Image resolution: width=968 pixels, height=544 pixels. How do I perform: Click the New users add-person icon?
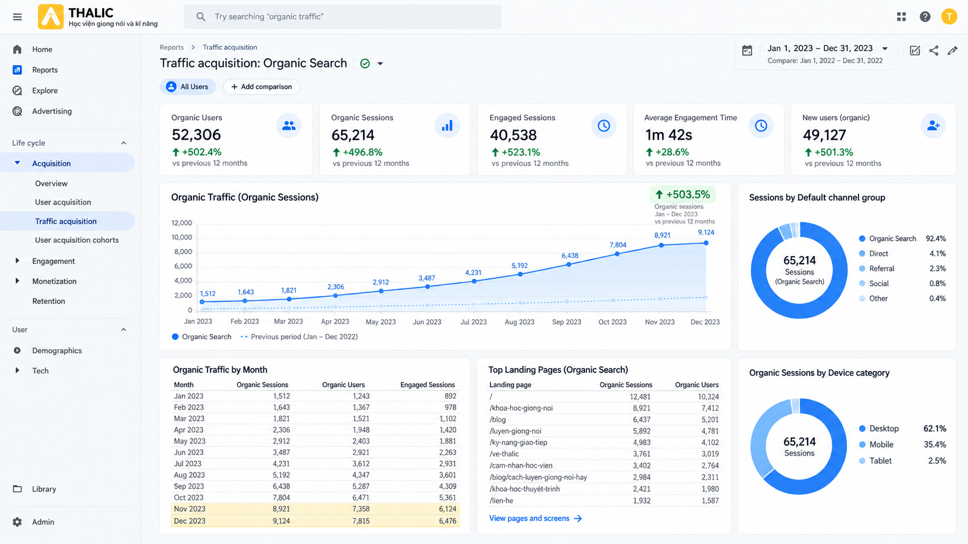933,125
